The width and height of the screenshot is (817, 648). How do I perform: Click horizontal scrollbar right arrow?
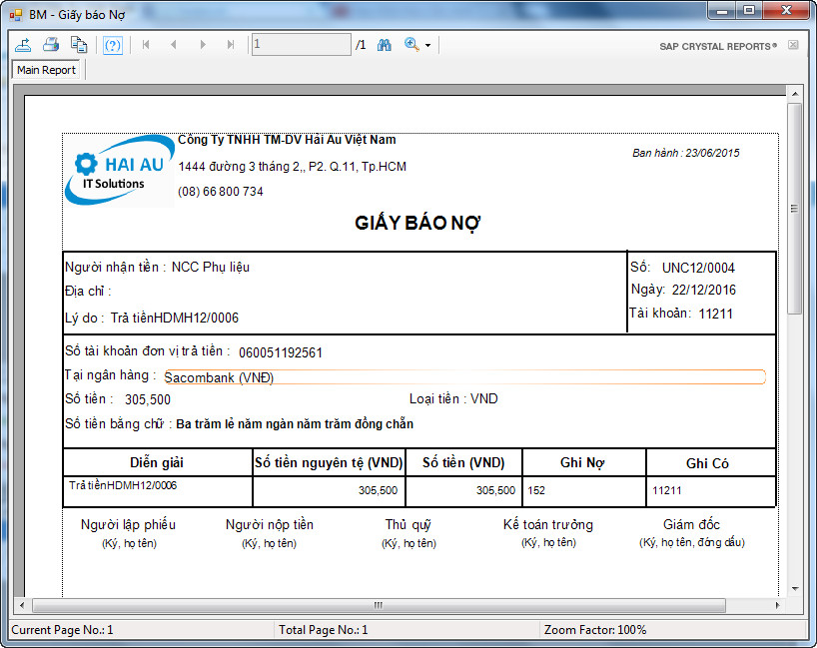[x=777, y=605]
